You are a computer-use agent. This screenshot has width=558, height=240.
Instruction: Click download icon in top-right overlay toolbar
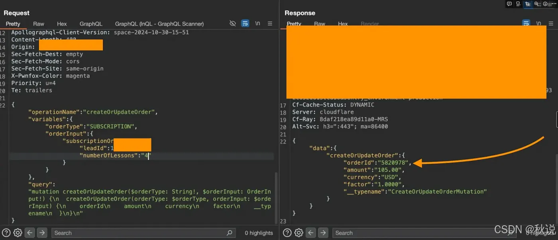545,4
